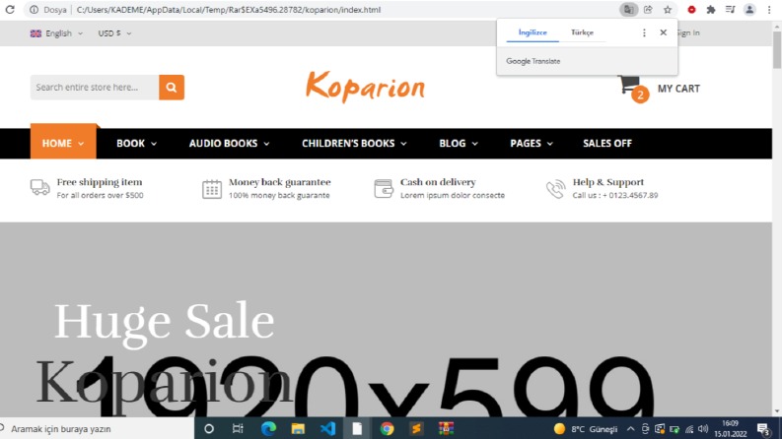Image resolution: width=782 pixels, height=439 pixels.
Task: Open Cortana circle icon on taskbar
Action: click(209, 428)
